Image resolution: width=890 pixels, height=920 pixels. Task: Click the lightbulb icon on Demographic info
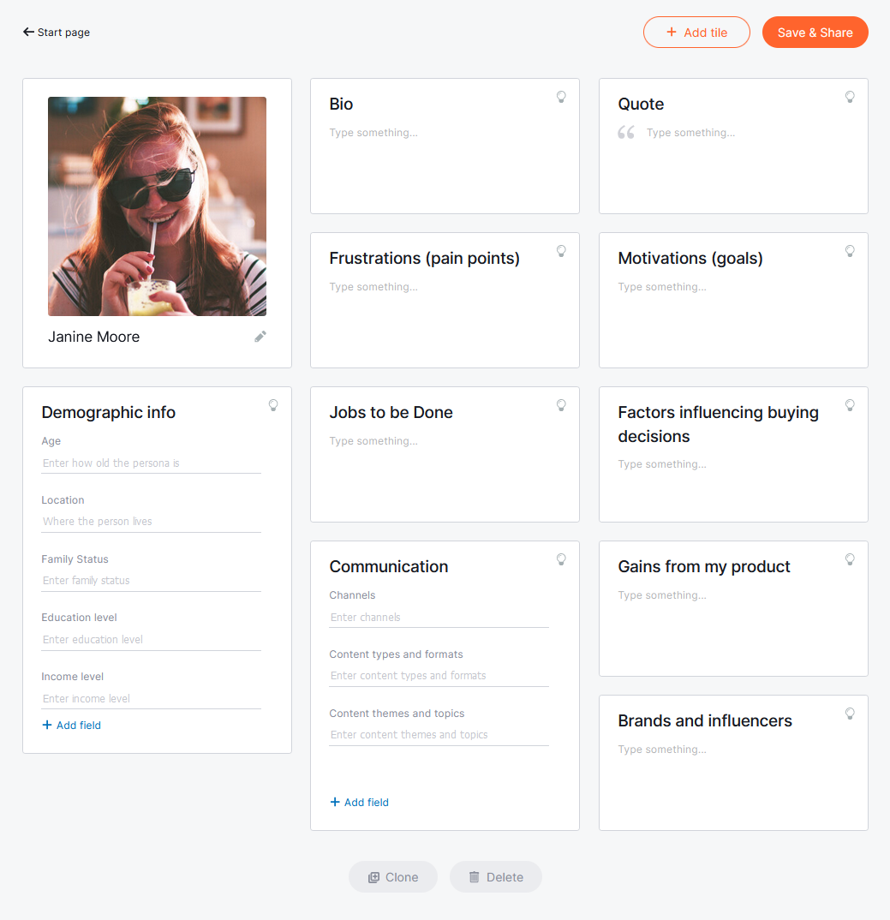(x=273, y=405)
